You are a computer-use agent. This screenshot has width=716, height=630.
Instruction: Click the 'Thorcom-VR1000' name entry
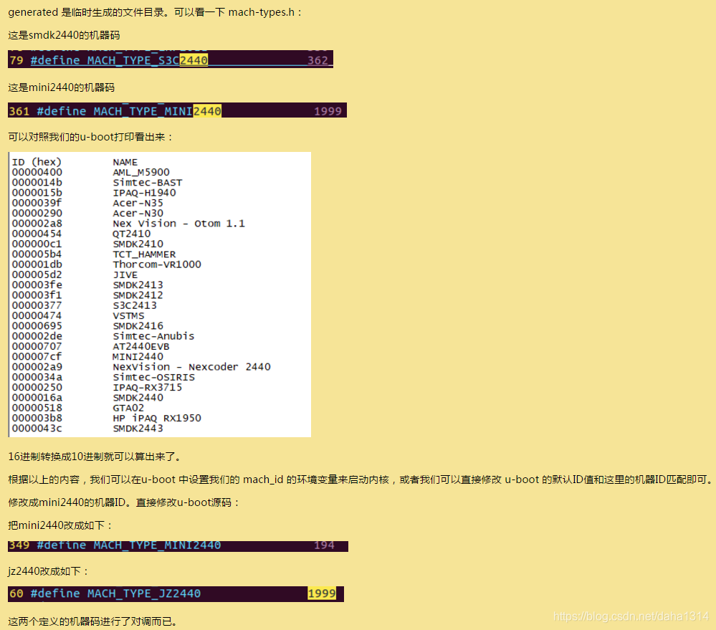click(x=157, y=264)
